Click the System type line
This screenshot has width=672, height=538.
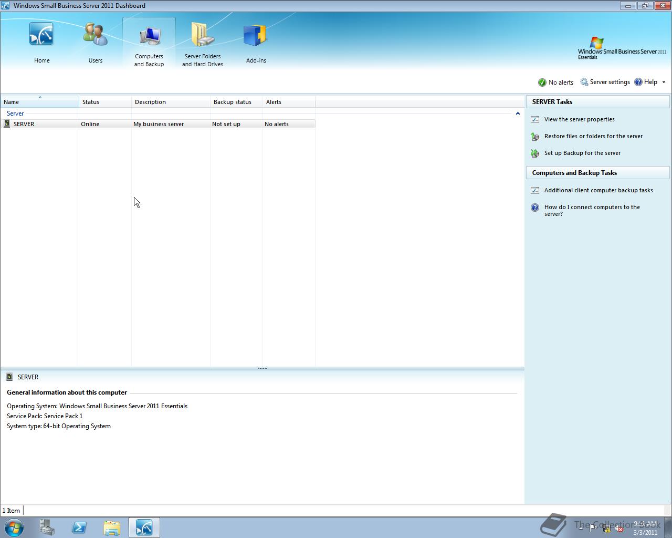tap(59, 426)
